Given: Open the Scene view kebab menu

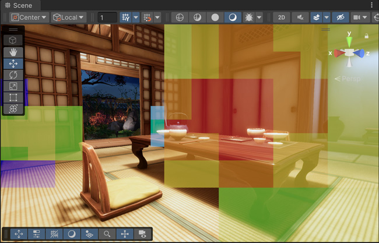Looking at the screenshot, I should click(372, 5).
